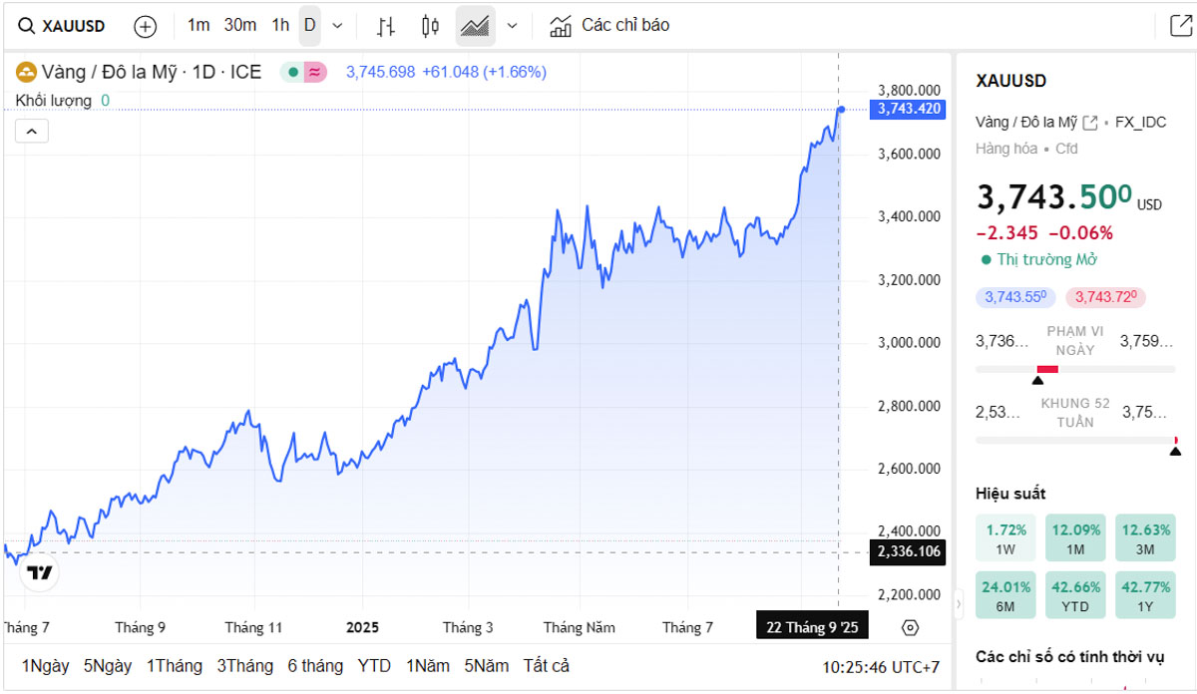Viewport: 1197px width, 694px height.
Task: Open the share/popout icon at top right
Action: 1180,26
